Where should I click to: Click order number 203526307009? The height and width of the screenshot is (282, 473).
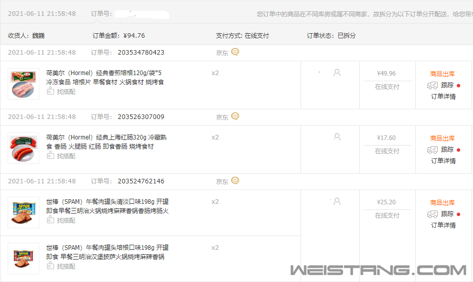pos(141,116)
